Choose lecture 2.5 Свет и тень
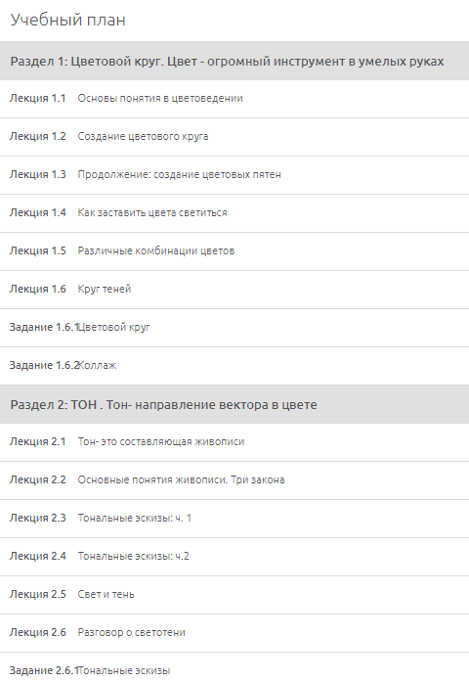The image size is (469, 682). (x=234, y=595)
